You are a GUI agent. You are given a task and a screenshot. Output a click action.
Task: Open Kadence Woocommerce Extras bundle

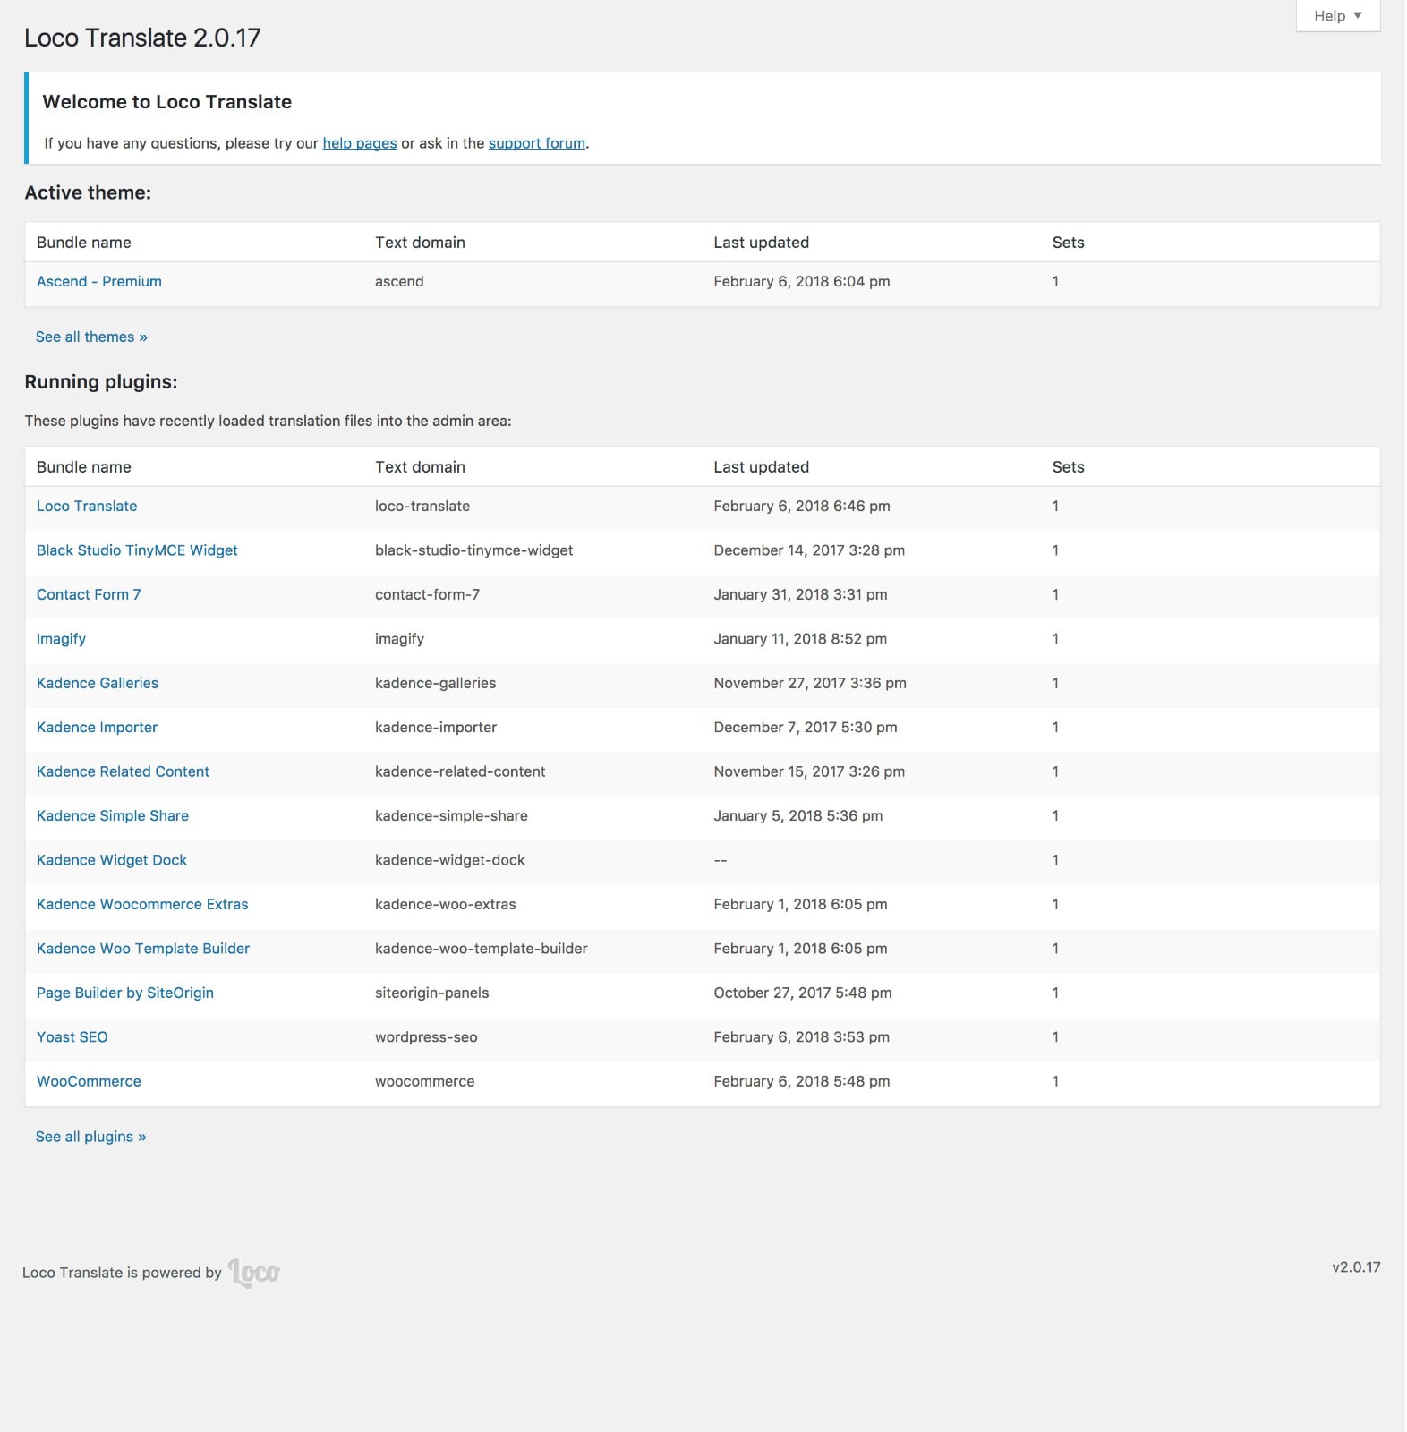tap(141, 904)
